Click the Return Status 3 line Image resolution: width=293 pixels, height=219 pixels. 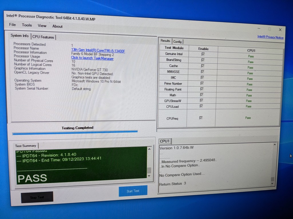[173, 184]
